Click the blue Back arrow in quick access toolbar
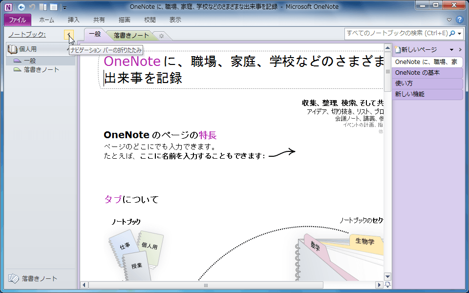Screen dimensions: 469x293 (x=21, y=7)
